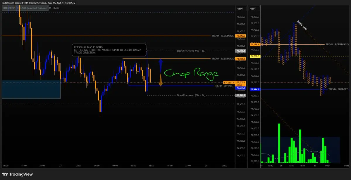Click the 74,700.0 tick on the left price scale
Screen dimensions: 351x180
(x=241, y=155)
